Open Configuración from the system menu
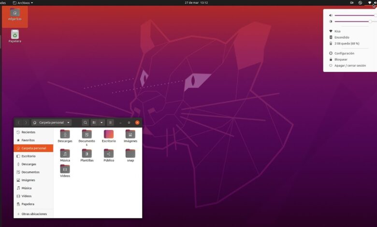Screen dimensions: 377x227 point(350,53)
